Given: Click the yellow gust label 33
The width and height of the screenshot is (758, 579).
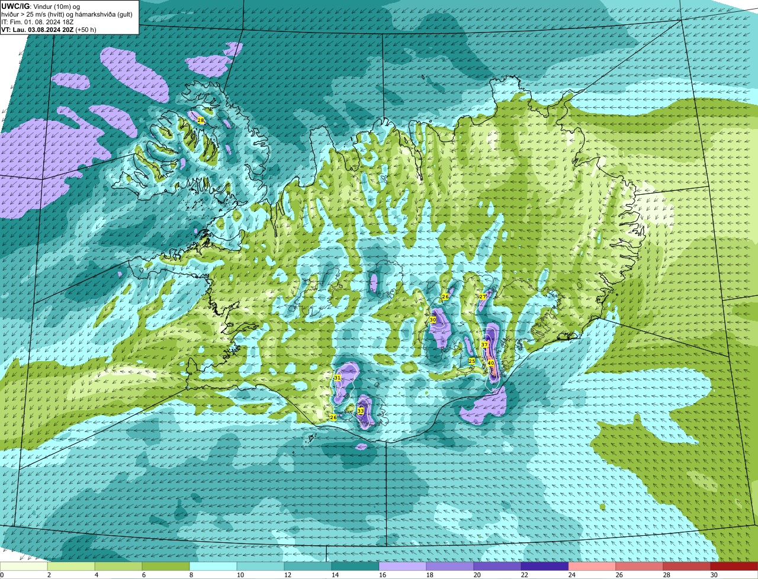Looking at the screenshot, I should (361, 411).
